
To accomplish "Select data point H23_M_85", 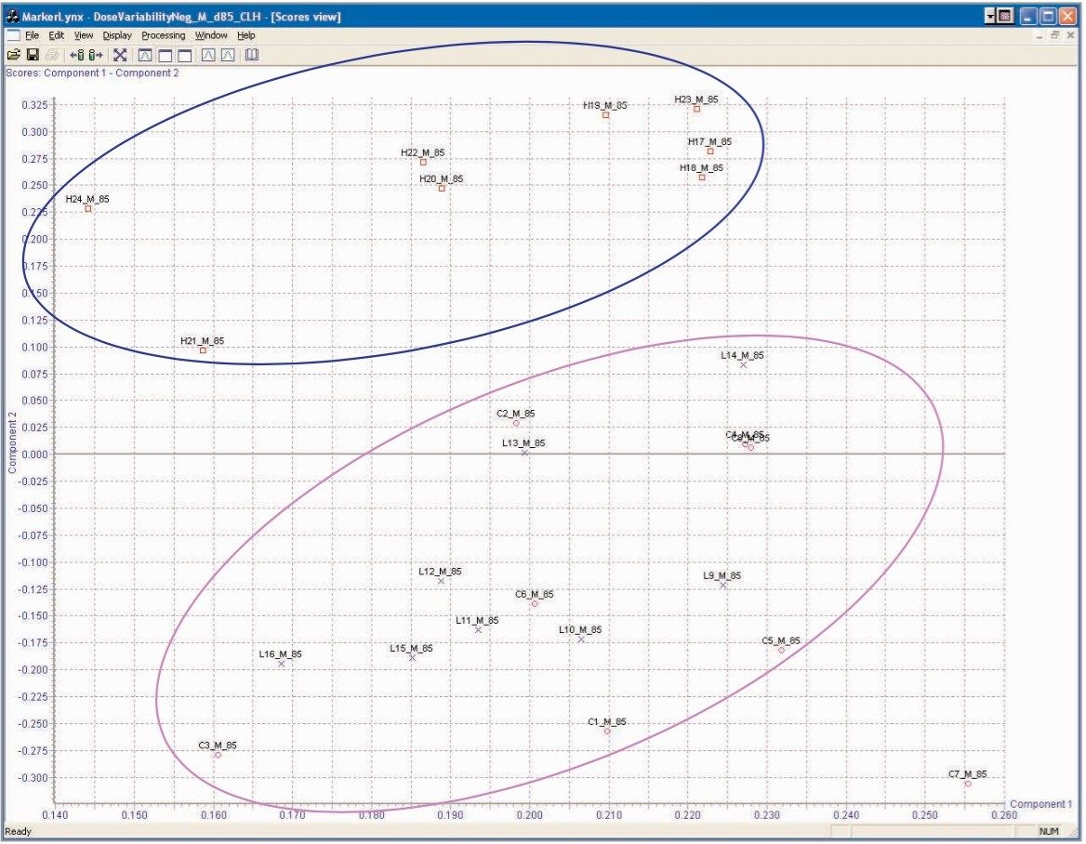I will click(696, 109).
